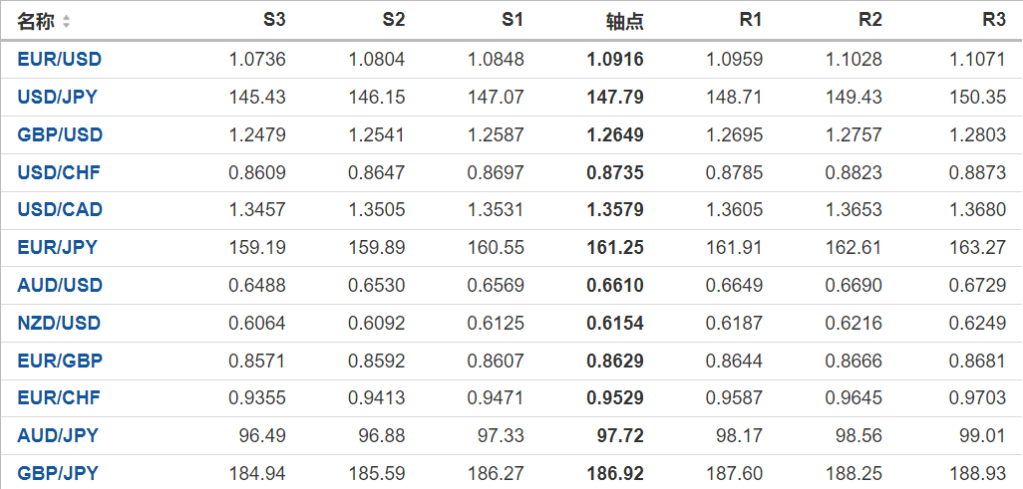Click the AUD/JPY pair name
Viewport: 1023px width, 489px height.
58,436
